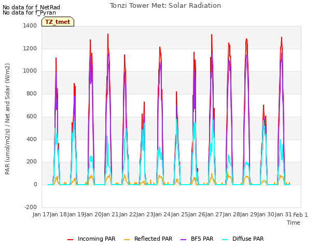Click the Jan 25 x-axis date label
The height and width of the screenshot is (249, 332).
(179, 214)
